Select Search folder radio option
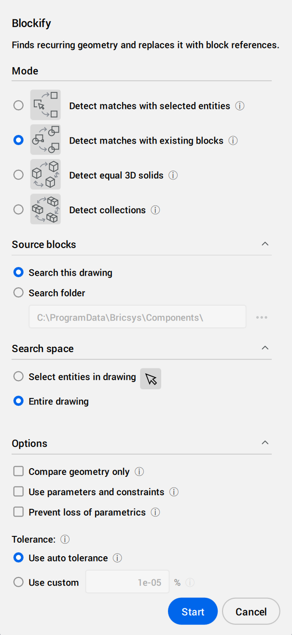 point(18,293)
